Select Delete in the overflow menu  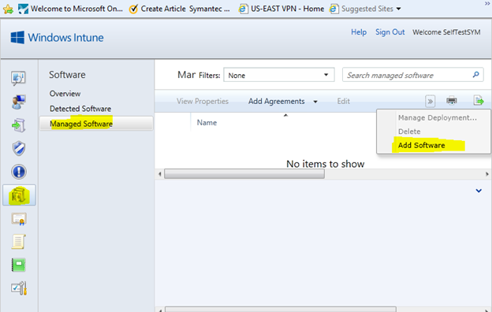[409, 132]
